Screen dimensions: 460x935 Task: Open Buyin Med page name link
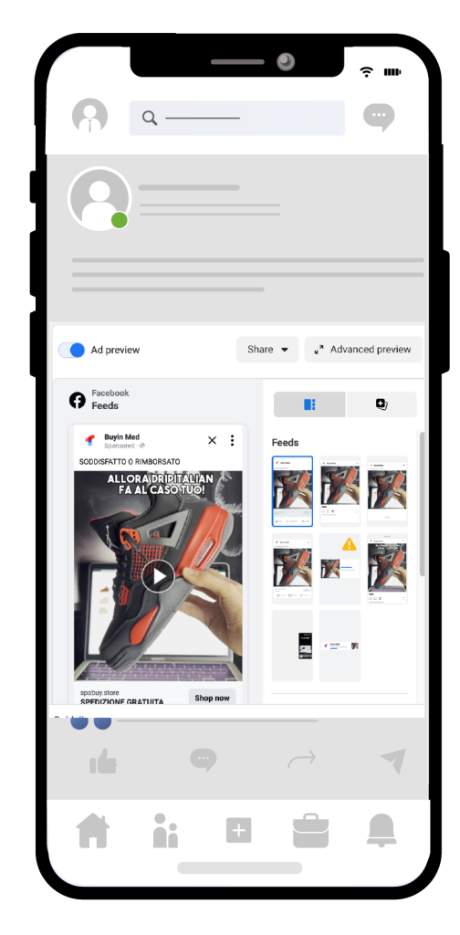tap(121, 437)
